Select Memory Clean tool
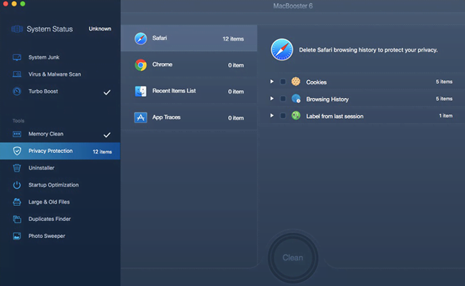 [60, 134]
